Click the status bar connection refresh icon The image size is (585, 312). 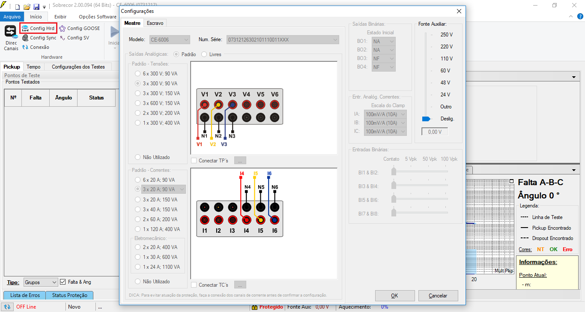7,307
